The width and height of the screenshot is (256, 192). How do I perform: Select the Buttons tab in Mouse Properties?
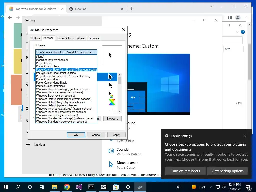(x=36, y=38)
